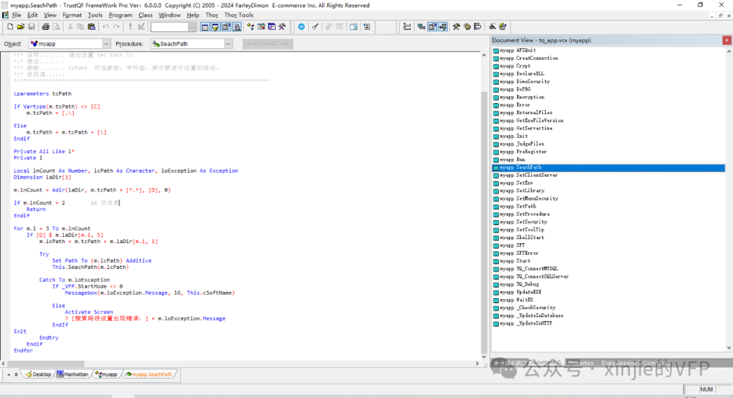
Task: Open the Program menu
Action: click(x=121, y=15)
